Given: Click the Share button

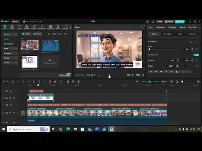Looking at the screenshot, I should coord(169,21).
